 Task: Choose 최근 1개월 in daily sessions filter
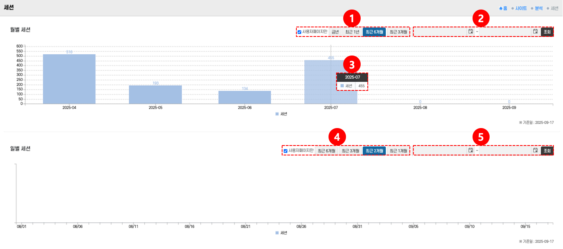[x=398, y=151]
